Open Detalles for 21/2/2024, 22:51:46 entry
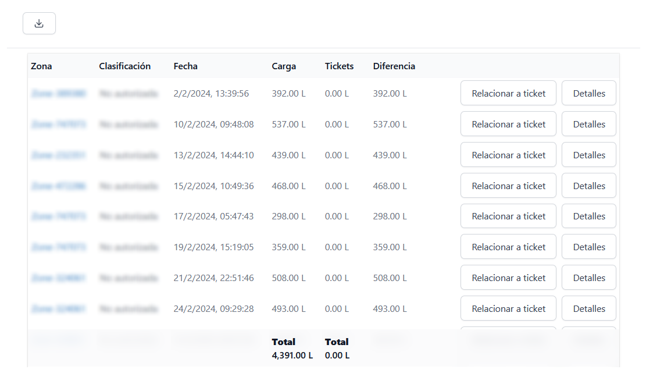Viewport: 646px width, 373px height. coord(588,278)
